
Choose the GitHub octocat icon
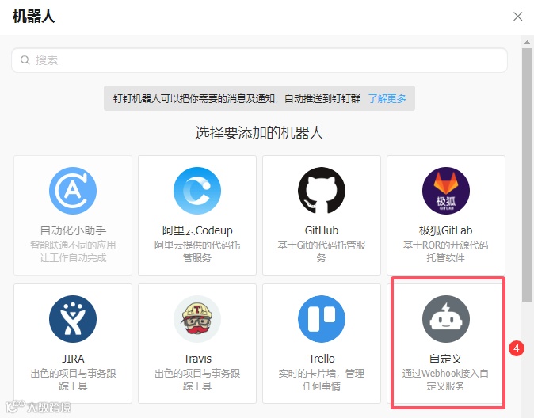[322, 191]
